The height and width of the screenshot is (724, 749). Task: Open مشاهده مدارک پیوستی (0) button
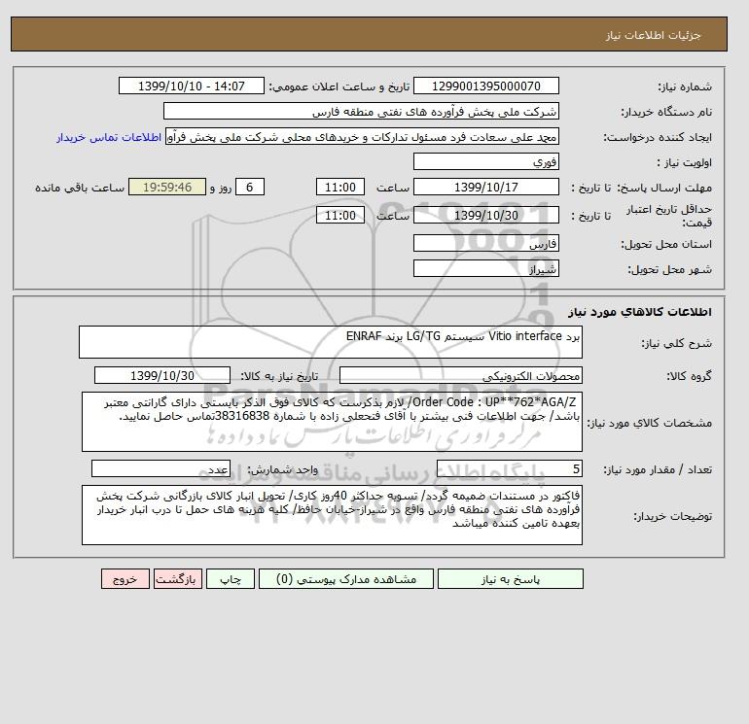click(346, 578)
